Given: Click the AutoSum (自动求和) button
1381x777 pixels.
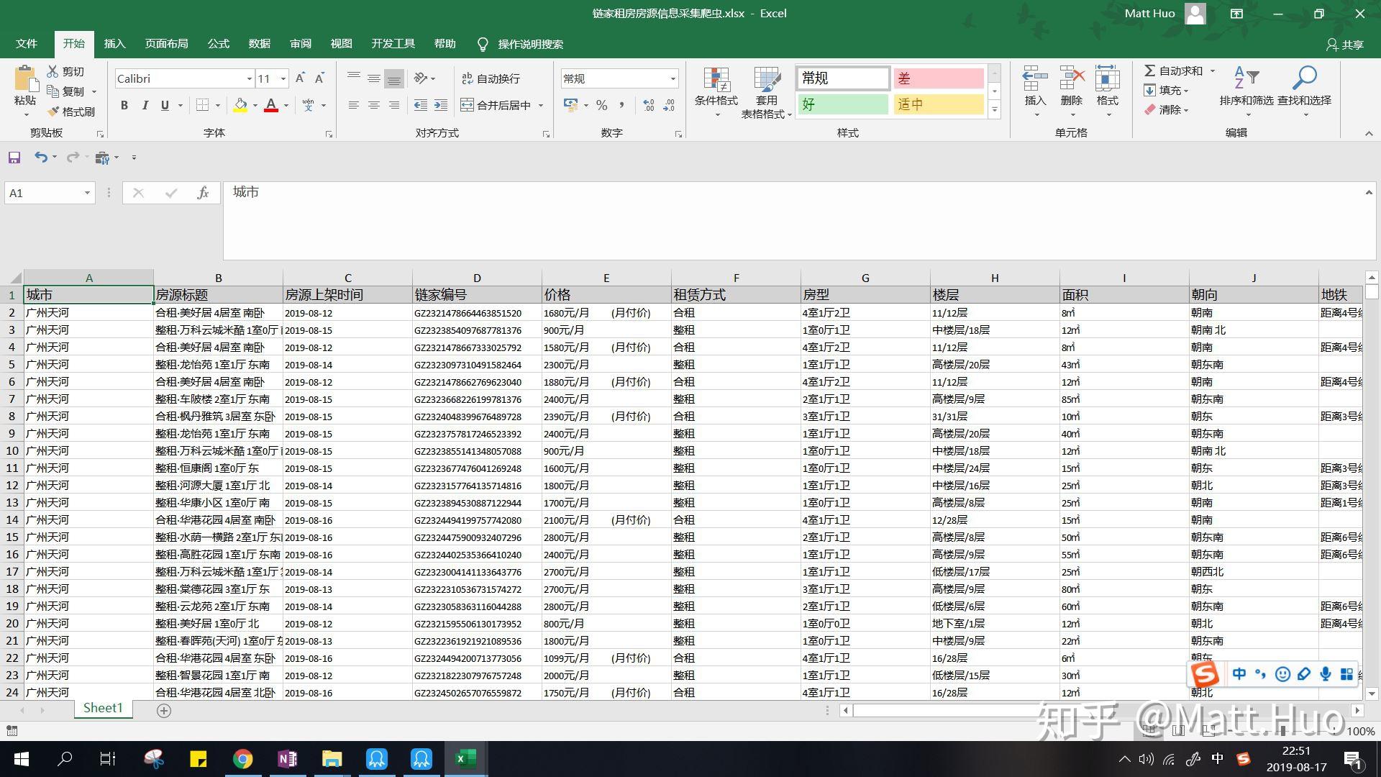Looking at the screenshot, I should [1173, 71].
